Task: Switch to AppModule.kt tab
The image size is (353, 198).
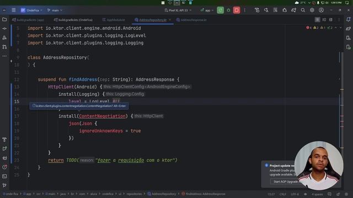Action: 114,20
